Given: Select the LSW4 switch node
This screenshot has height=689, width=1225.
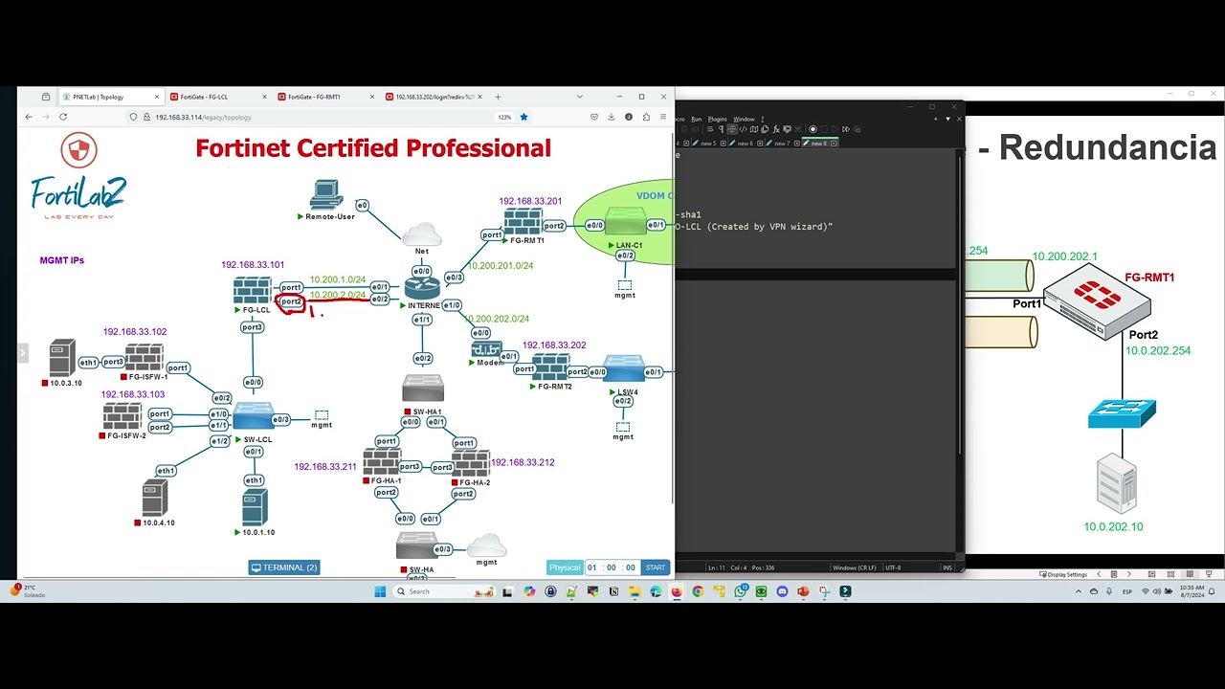Looking at the screenshot, I should pos(625,368).
